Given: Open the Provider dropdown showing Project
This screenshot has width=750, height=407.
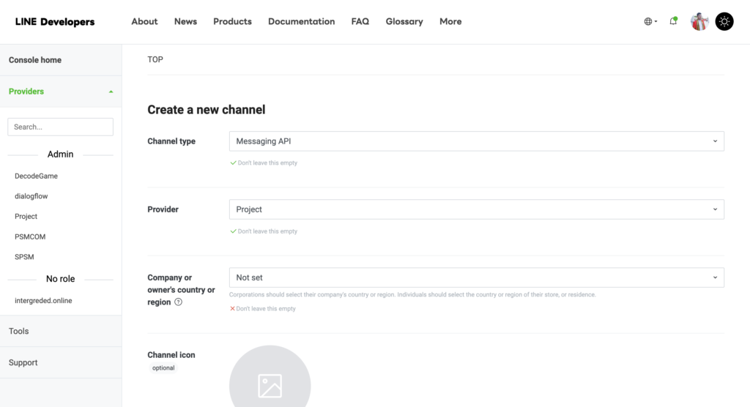Looking at the screenshot, I should (x=476, y=209).
